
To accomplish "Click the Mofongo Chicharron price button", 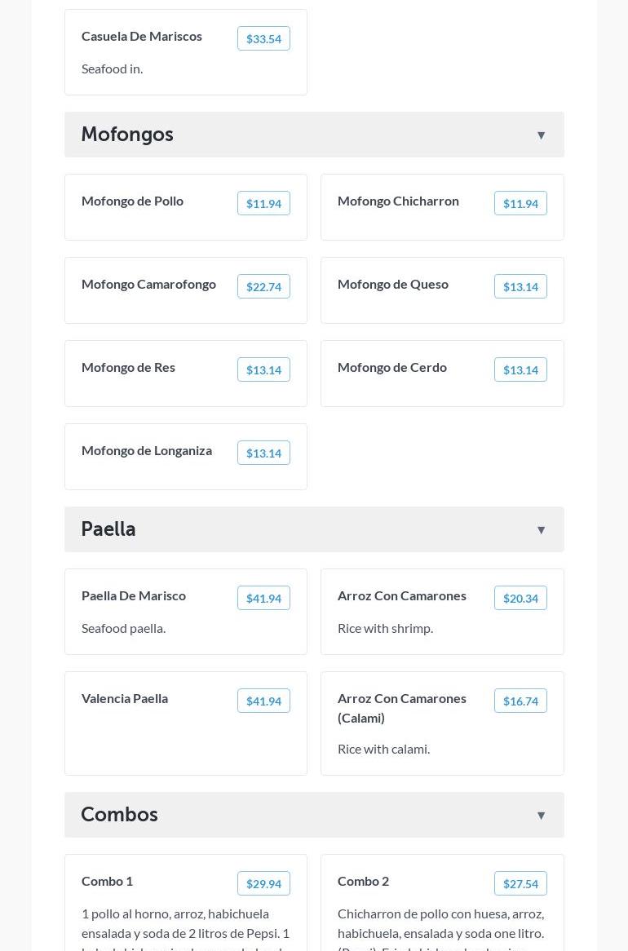I will click(520, 204).
